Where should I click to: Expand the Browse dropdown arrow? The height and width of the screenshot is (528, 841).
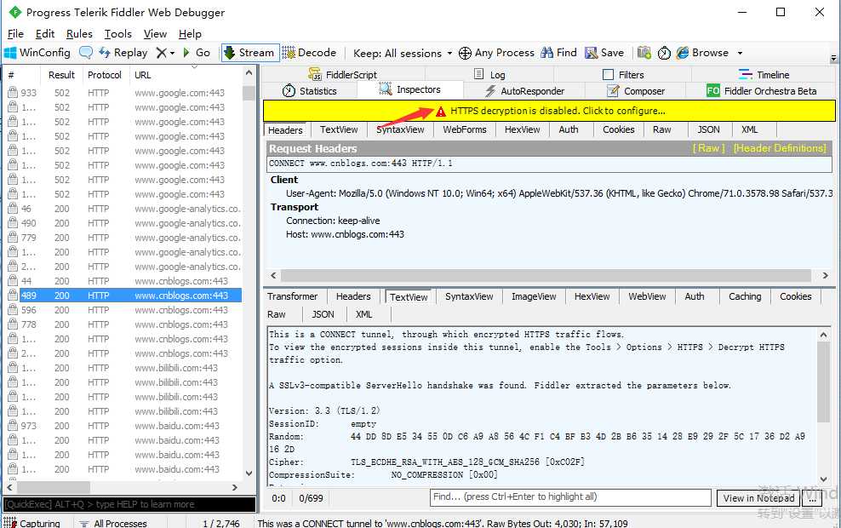point(740,53)
